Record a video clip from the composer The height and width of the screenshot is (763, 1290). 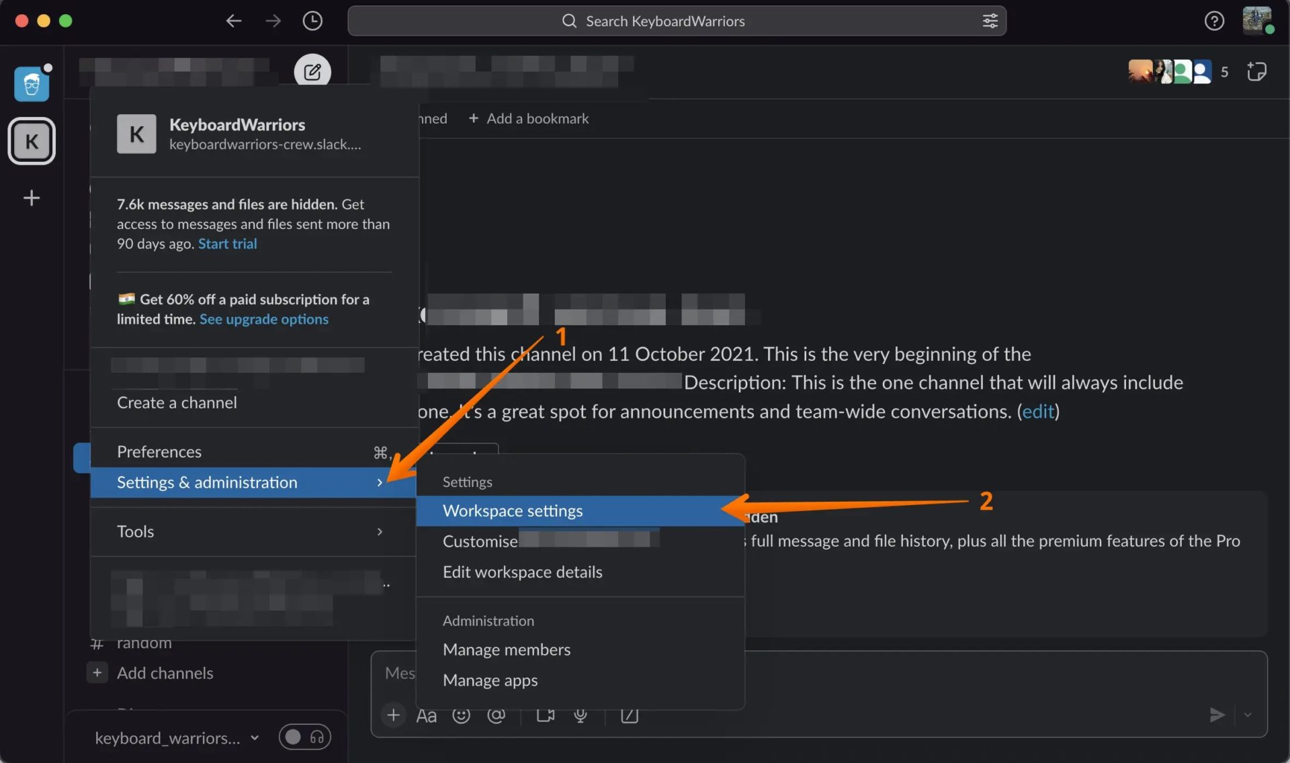(546, 715)
